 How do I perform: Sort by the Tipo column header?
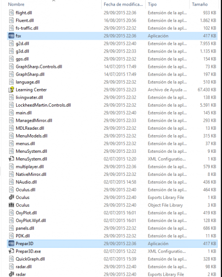click(x=152, y=5)
